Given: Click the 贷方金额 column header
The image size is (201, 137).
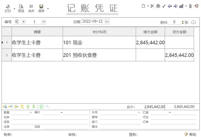Looking at the screenshot, I should 179,32.
